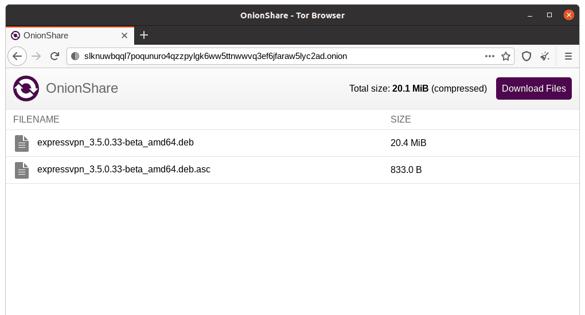Click file expressvpn_3.5.0.33-beta_amd64.deb

tap(115, 143)
